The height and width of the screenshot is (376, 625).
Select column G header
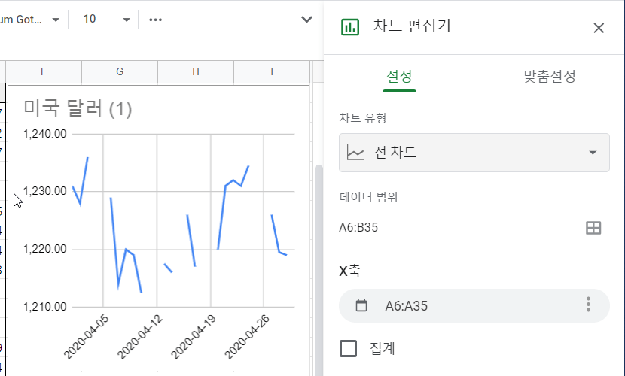120,71
